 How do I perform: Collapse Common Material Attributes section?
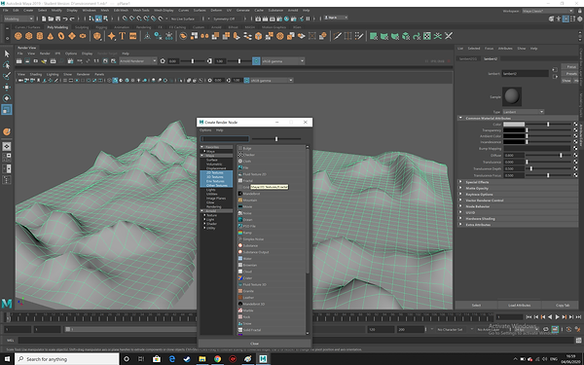click(460, 118)
